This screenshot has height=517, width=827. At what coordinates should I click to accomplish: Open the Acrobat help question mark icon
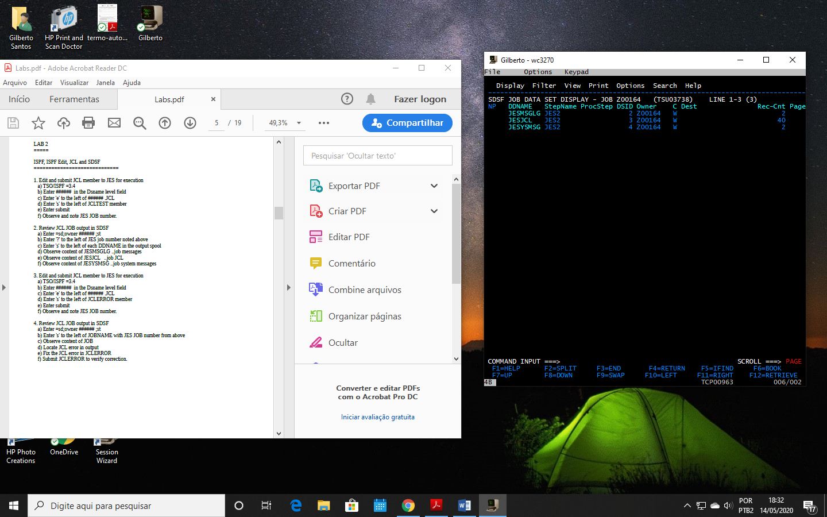point(347,99)
